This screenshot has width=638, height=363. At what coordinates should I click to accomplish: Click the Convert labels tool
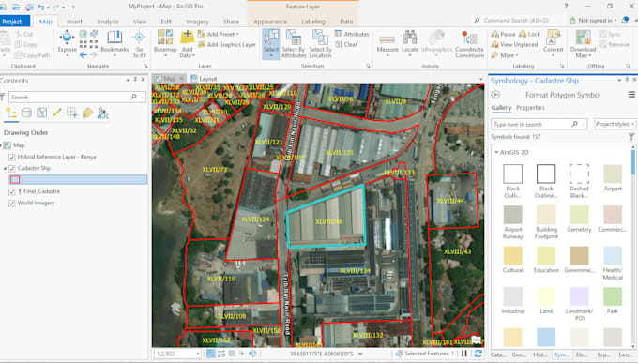click(x=554, y=42)
